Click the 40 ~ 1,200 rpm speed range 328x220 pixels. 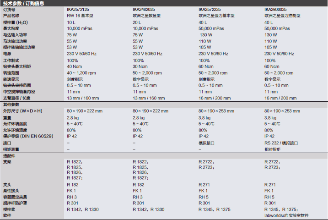click(81, 73)
